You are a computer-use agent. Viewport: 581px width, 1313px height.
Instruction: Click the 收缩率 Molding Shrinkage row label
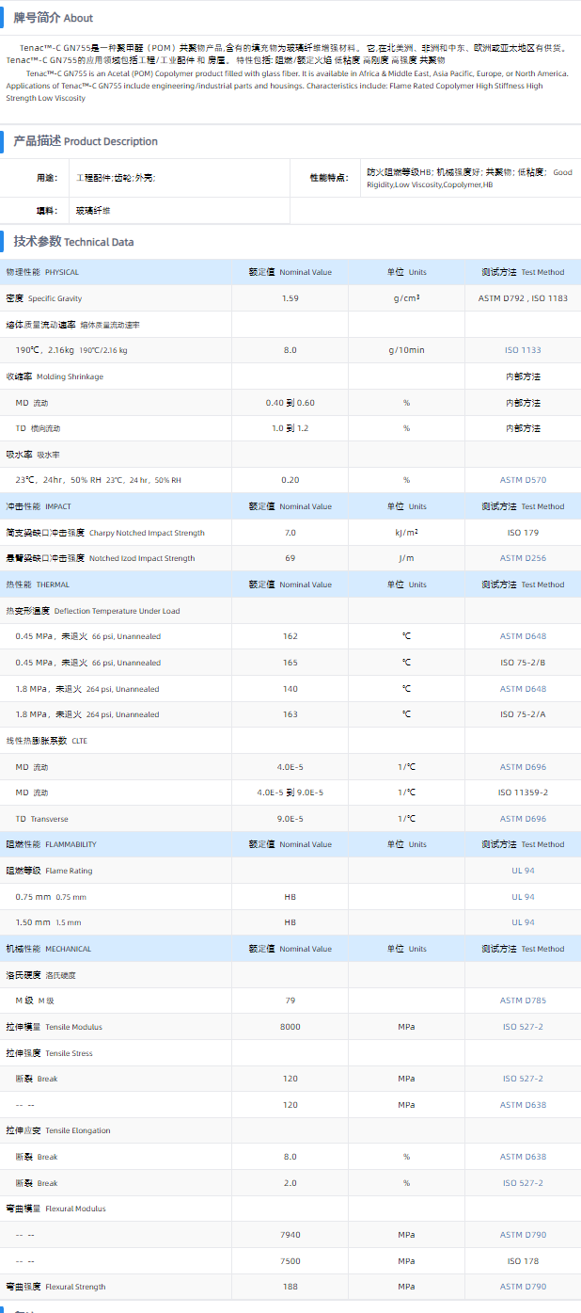click(x=55, y=376)
